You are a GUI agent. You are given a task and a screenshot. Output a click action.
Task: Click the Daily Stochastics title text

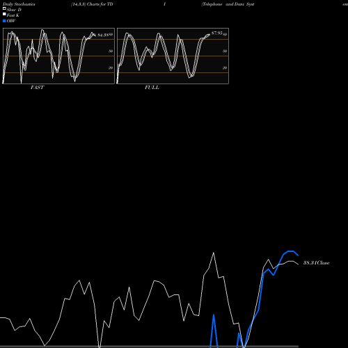[x=19, y=4]
